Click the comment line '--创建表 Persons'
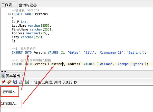 click(25, 10)
